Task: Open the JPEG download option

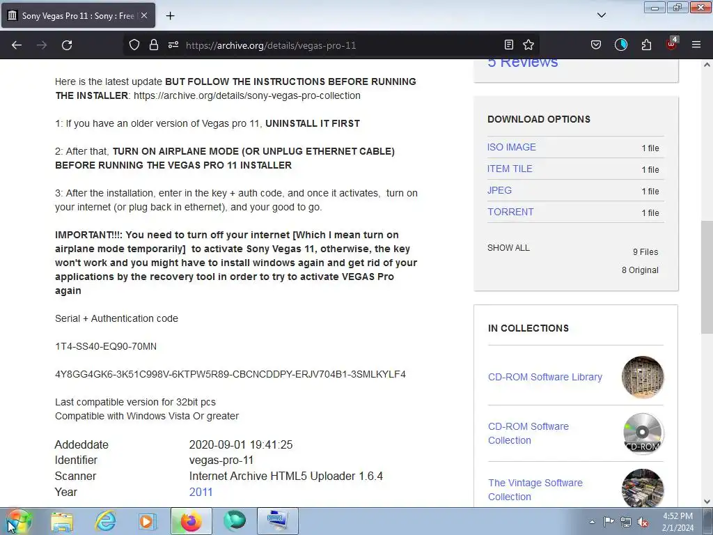Action: (499, 190)
